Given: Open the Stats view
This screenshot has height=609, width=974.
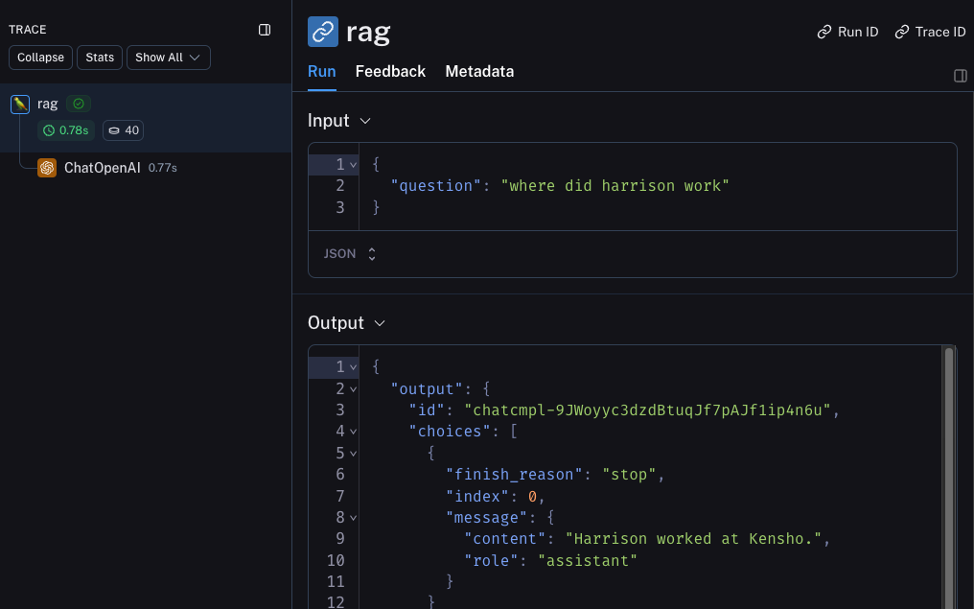Looking at the screenshot, I should [100, 58].
